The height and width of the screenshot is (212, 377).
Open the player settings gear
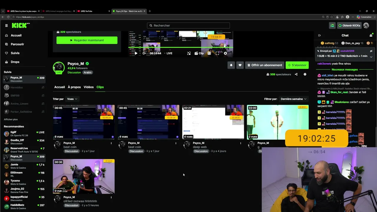[x=225, y=53]
